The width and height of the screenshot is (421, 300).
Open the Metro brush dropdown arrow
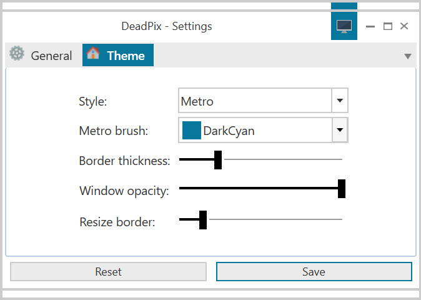pyautogui.click(x=340, y=130)
